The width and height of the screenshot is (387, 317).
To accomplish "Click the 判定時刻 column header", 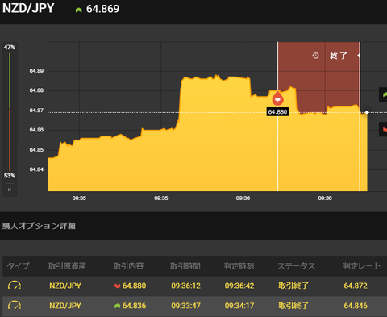I will [x=239, y=266].
